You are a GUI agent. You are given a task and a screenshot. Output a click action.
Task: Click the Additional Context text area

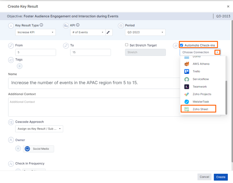click(94, 107)
